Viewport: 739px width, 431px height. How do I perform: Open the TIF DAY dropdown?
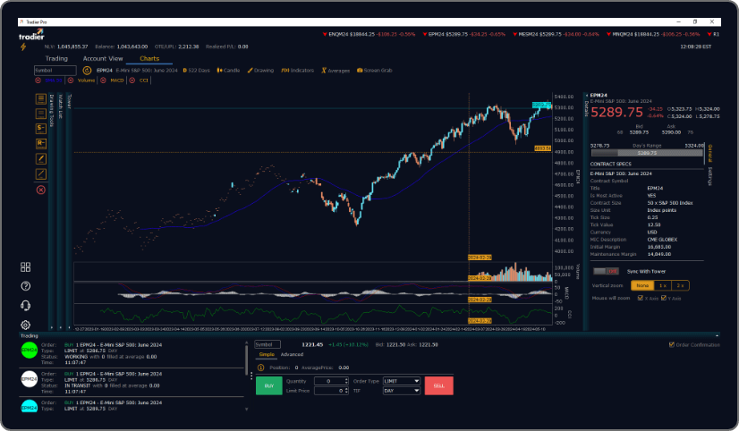click(x=401, y=391)
